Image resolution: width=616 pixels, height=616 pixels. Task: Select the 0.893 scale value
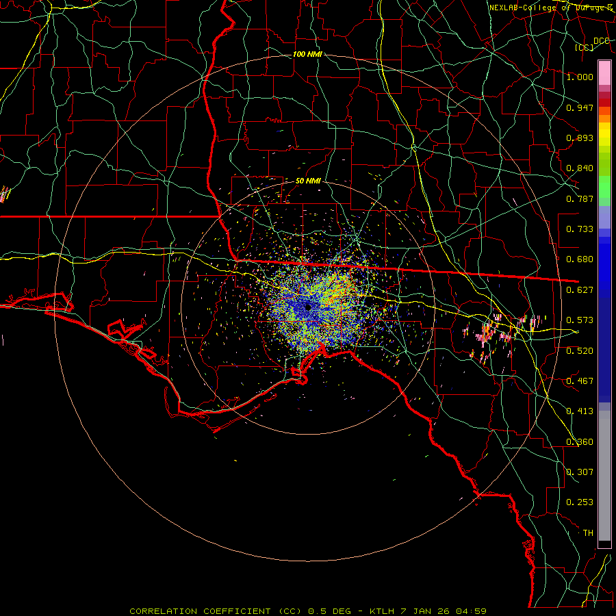(580, 138)
